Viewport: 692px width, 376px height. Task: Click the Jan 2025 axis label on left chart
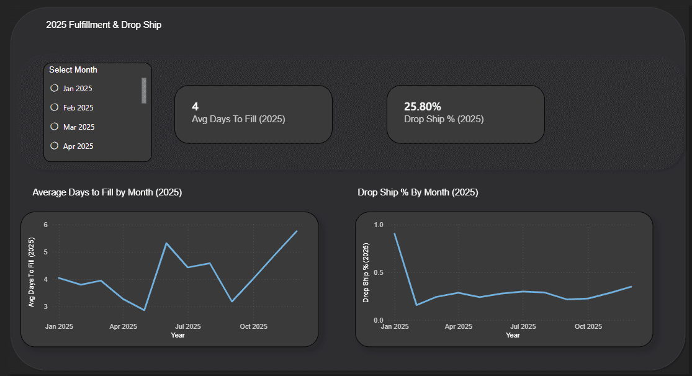[59, 326]
